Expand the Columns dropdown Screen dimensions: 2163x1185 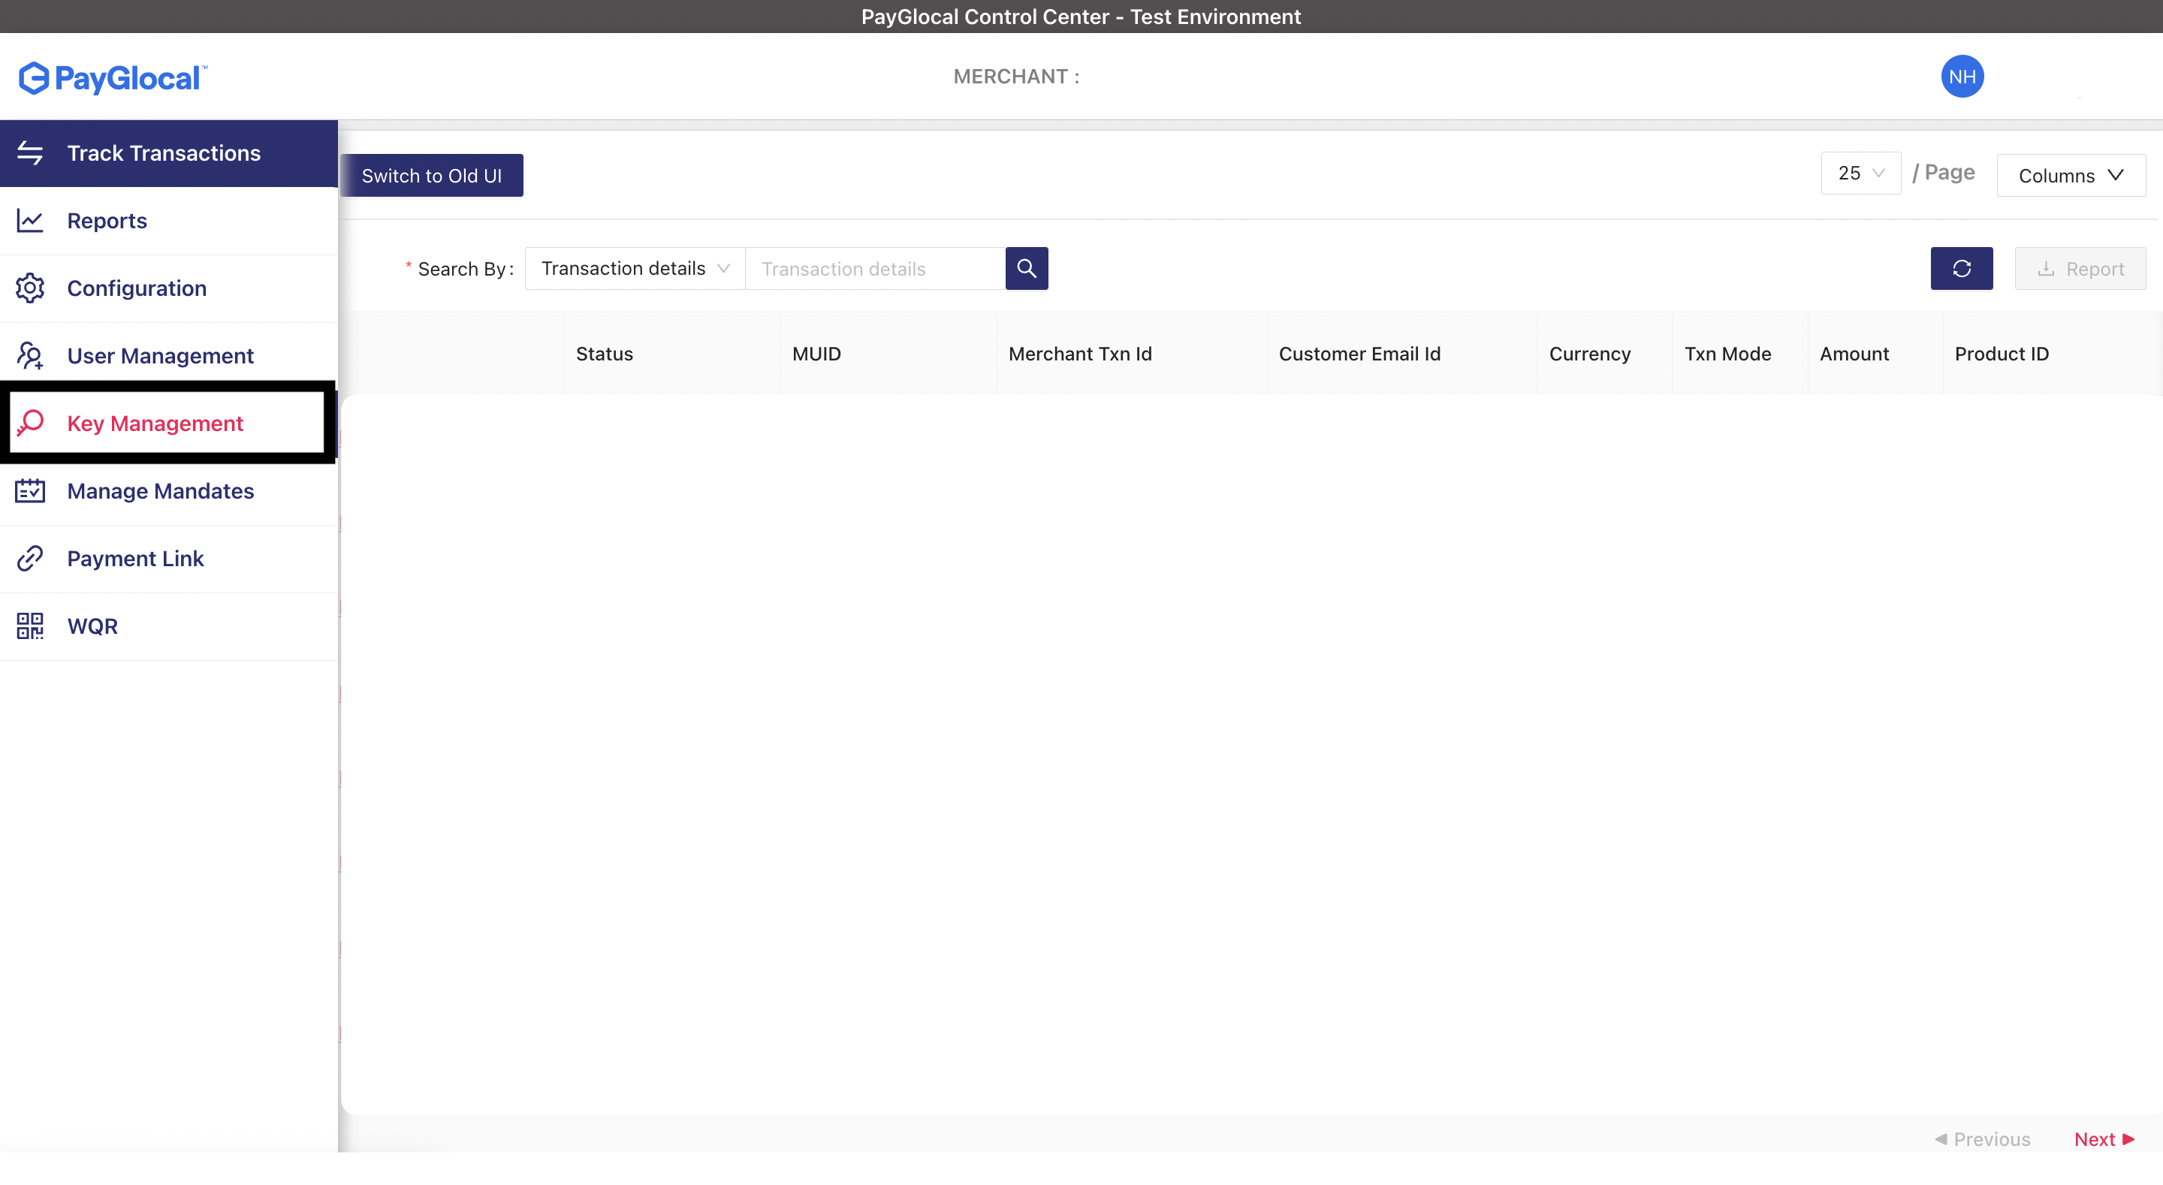click(x=2070, y=176)
